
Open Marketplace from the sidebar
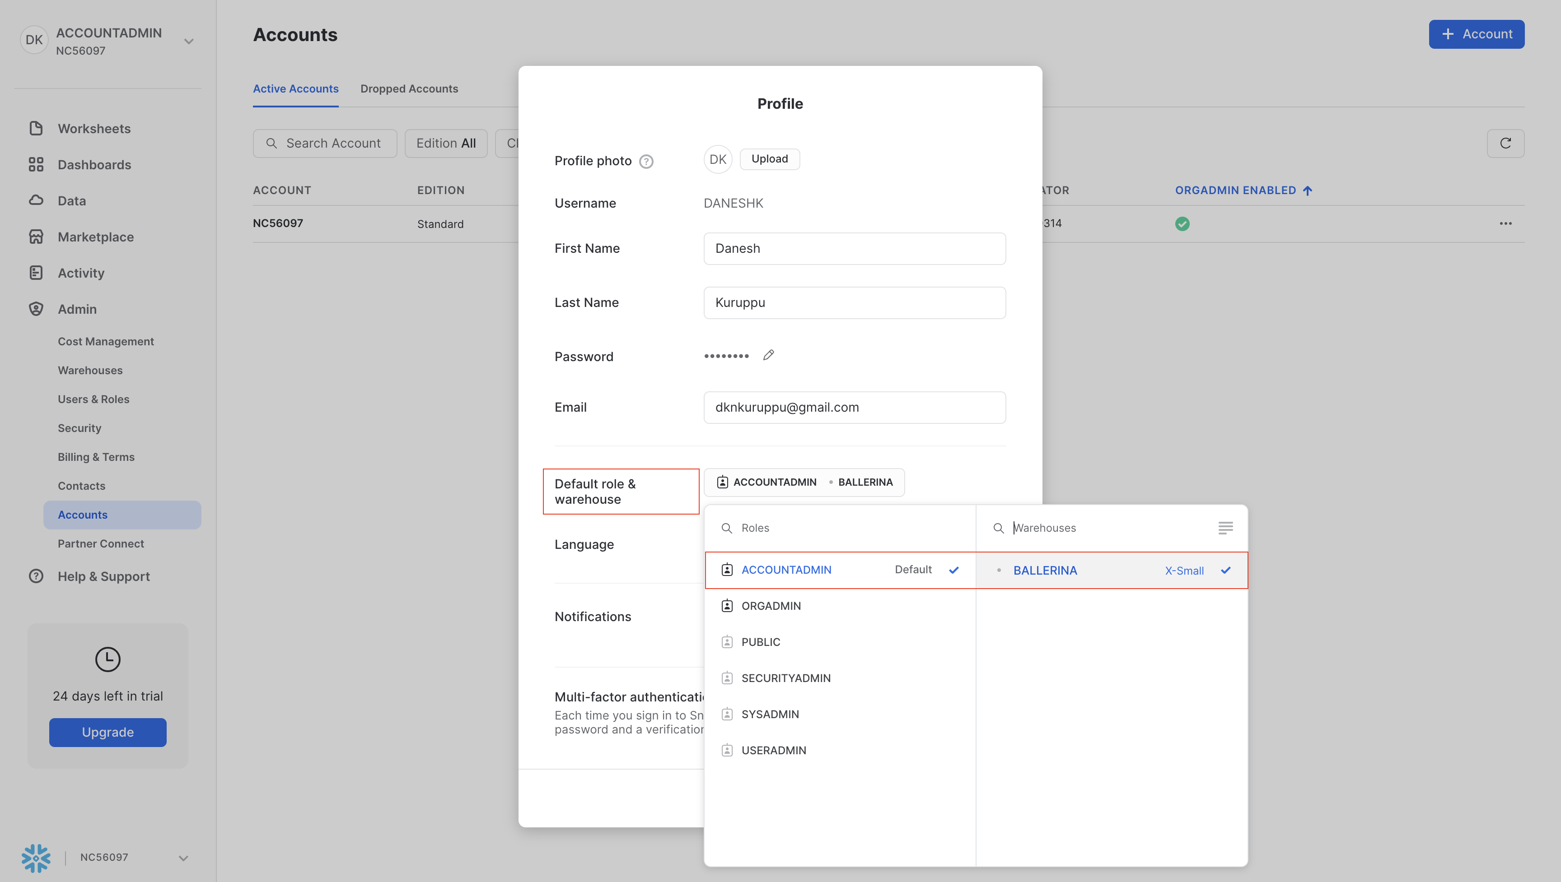96,237
